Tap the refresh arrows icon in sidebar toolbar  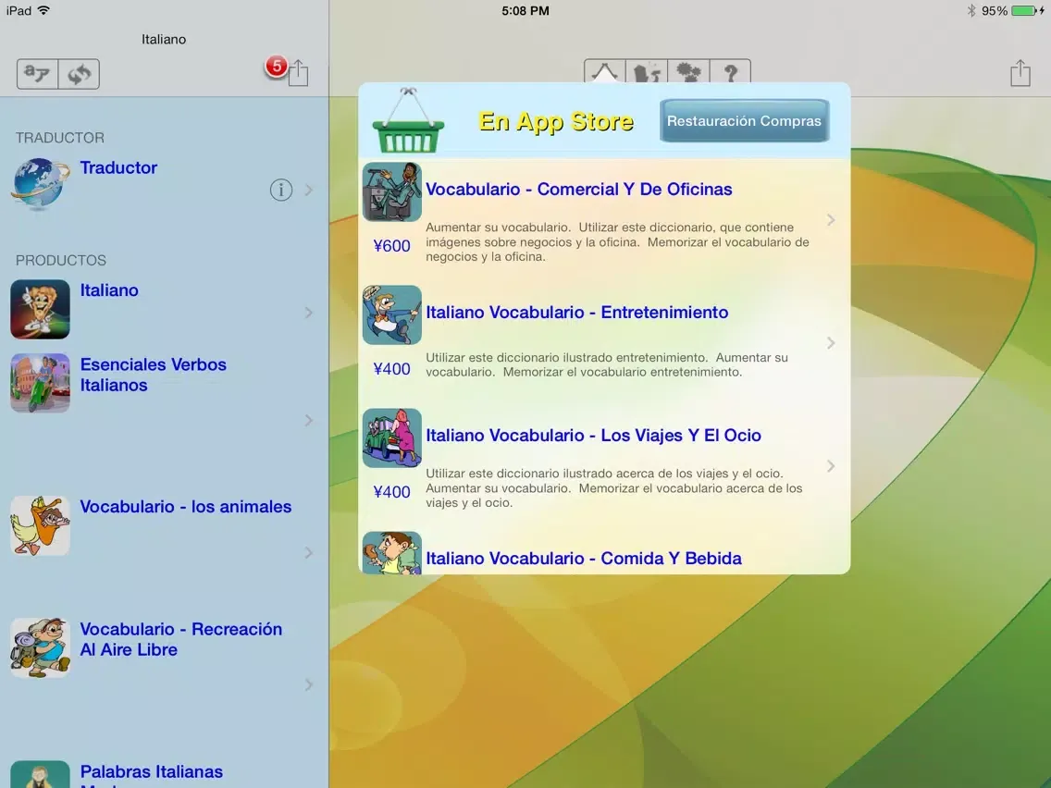pos(79,74)
